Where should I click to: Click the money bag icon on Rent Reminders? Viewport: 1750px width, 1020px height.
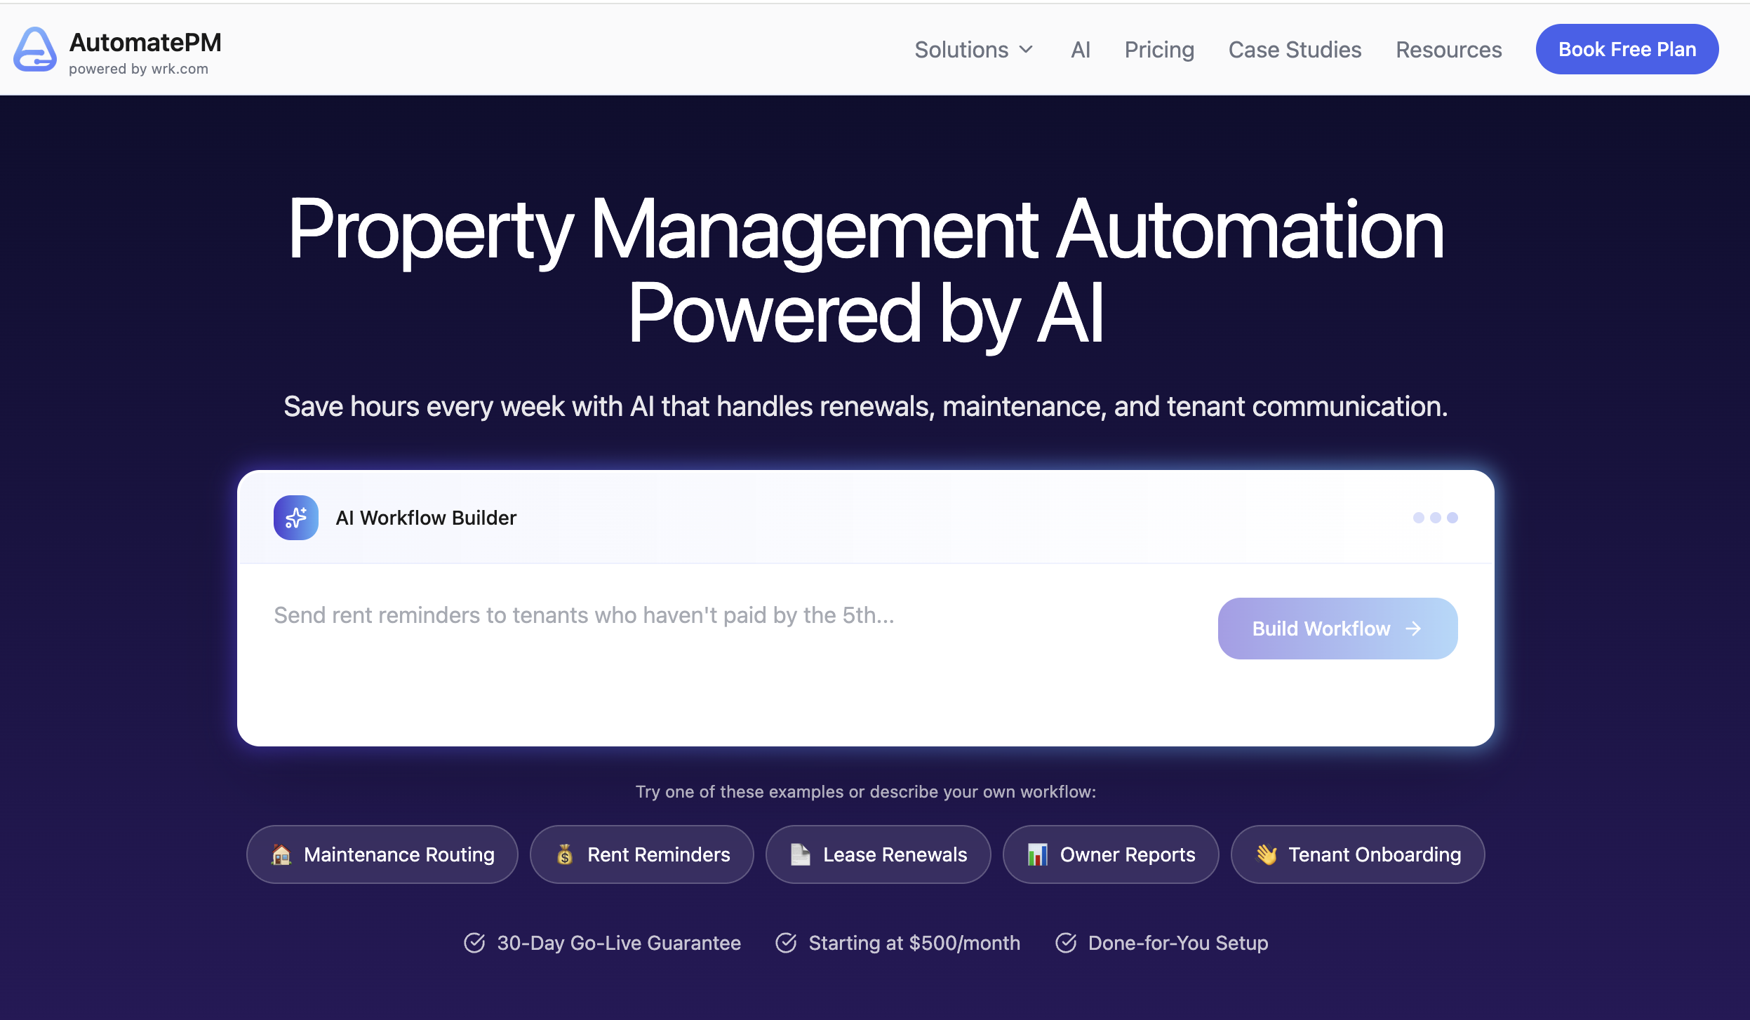pyautogui.click(x=566, y=854)
